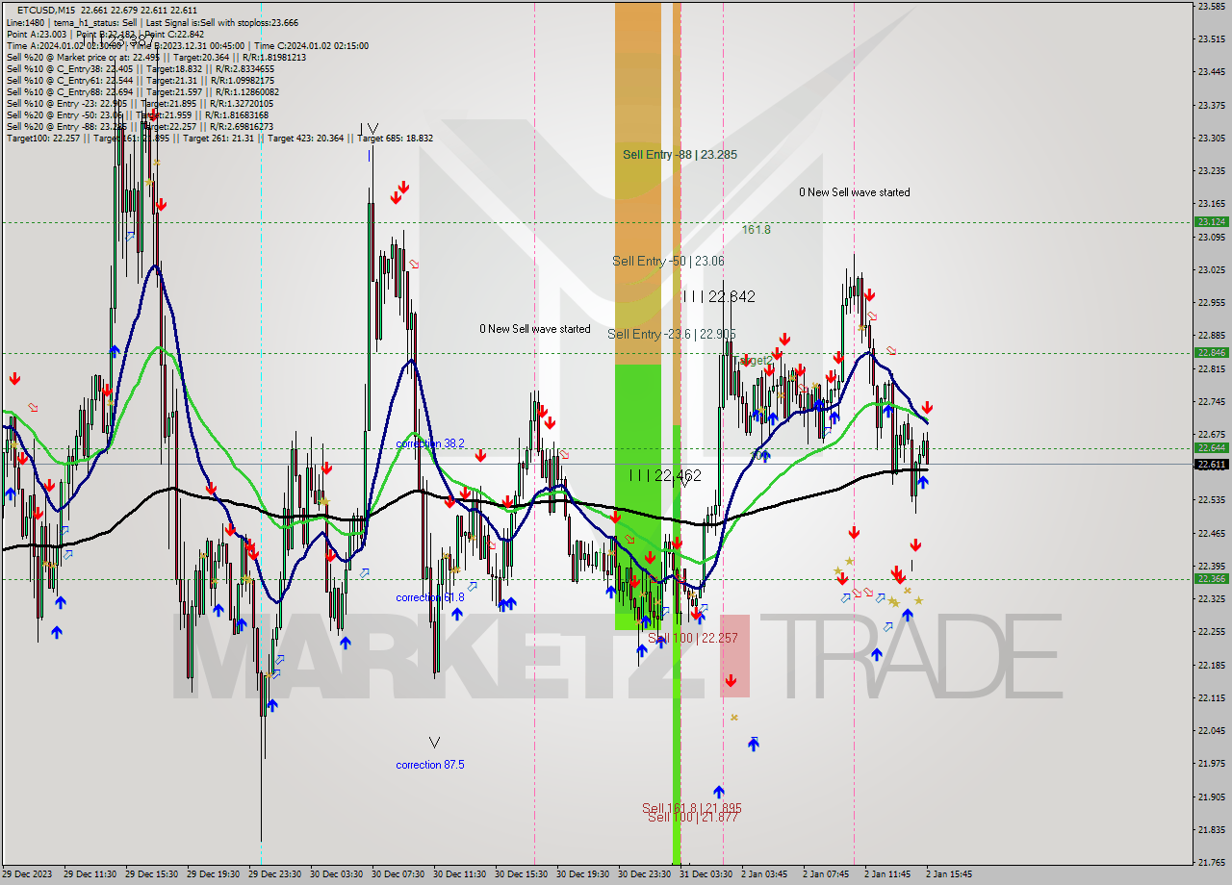This screenshot has width=1232, height=885.
Task: Click the 21.835 price axis value
Action: pyautogui.click(x=1211, y=829)
